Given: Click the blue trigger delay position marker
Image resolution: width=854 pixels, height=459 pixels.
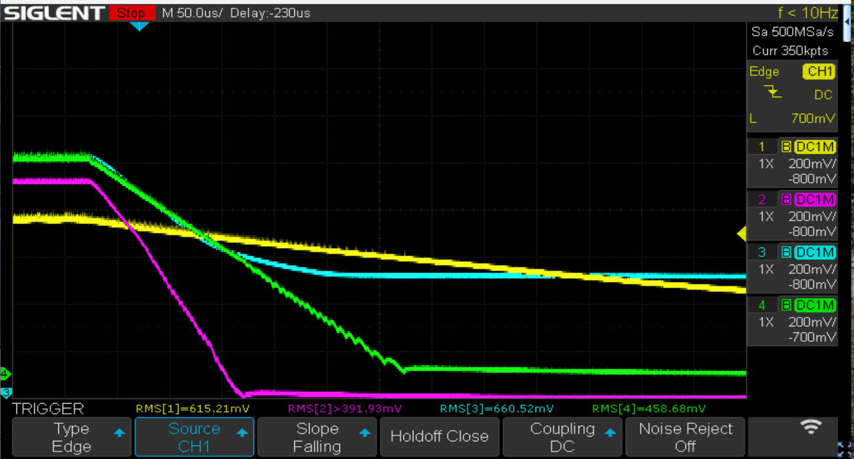Looking at the screenshot, I should pyautogui.click(x=139, y=27).
